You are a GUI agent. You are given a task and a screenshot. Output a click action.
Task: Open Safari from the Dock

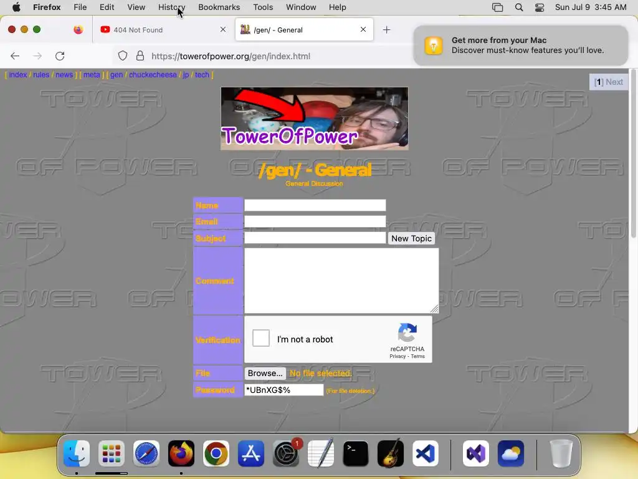(146, 453)
